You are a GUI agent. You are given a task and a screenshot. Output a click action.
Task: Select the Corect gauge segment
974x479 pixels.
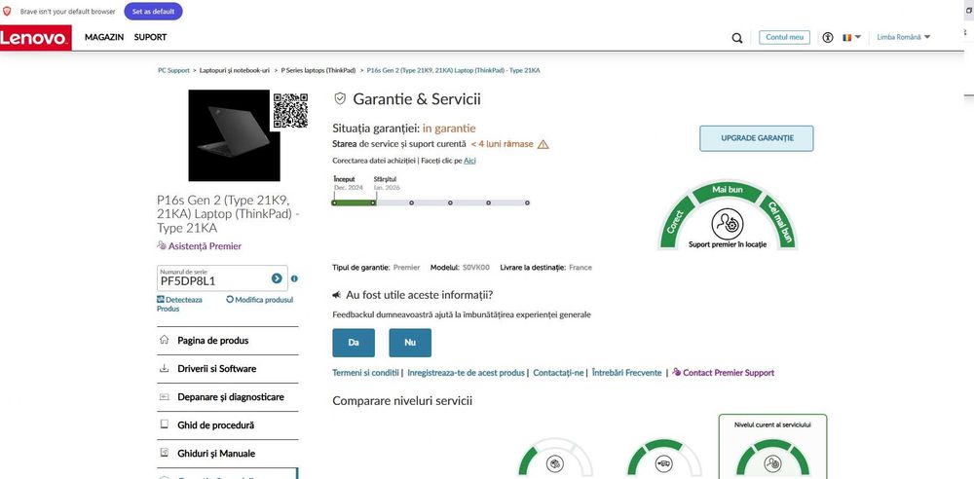click(675, 221)
